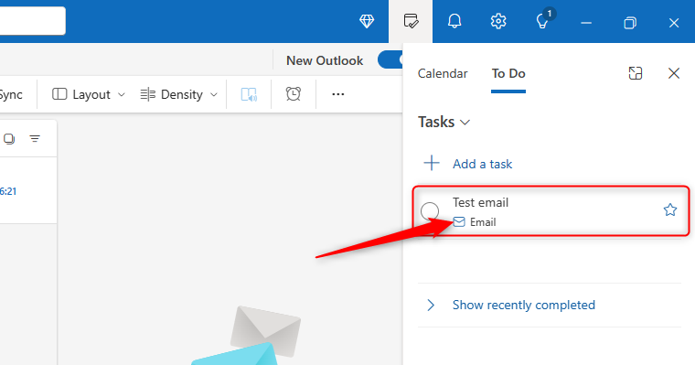Open more options ellipsis in toolbar
This screenshot has height=365, width=695.
pos(338,94)
